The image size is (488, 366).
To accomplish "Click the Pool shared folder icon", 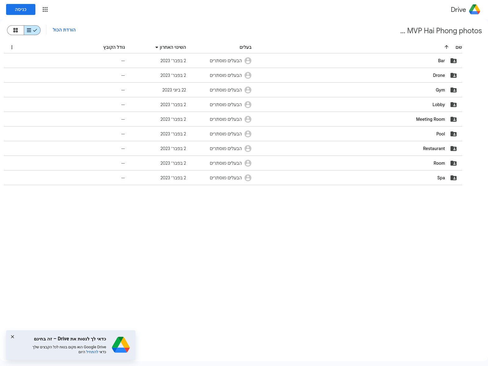I will [x=454, y=134].
